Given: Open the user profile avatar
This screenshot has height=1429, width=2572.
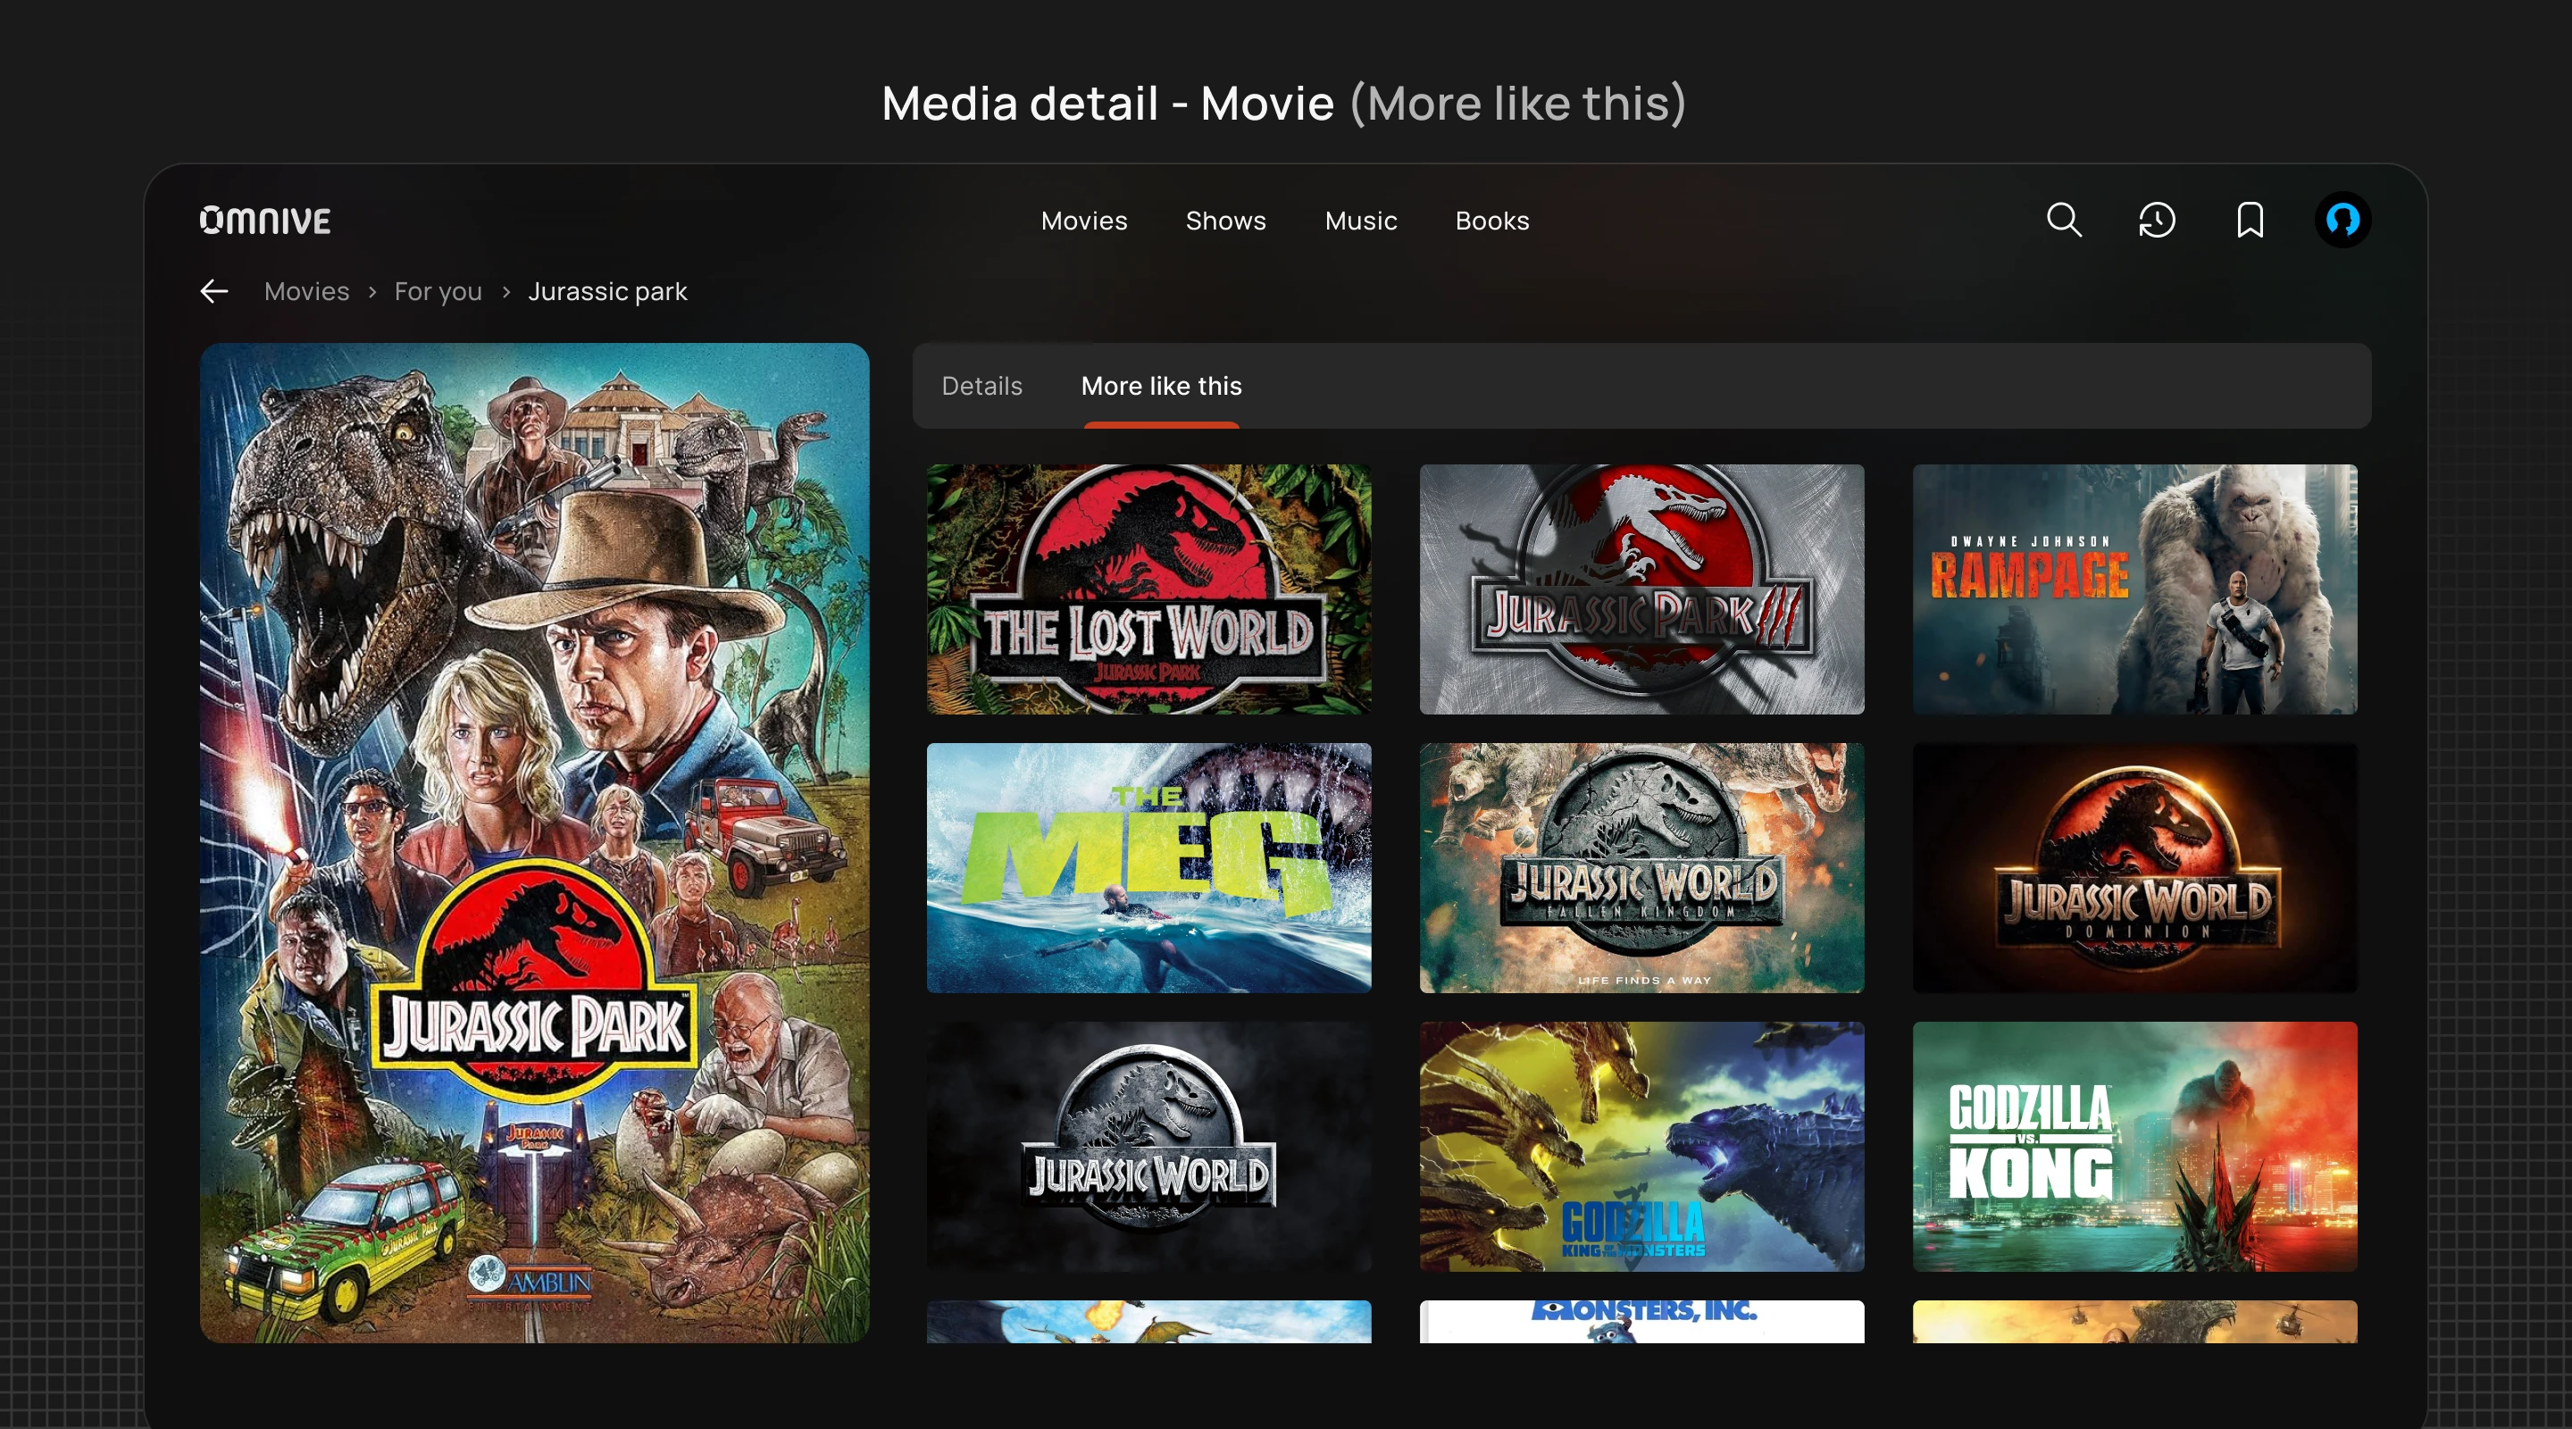Looking at the screenshot, I should 2342,220.
